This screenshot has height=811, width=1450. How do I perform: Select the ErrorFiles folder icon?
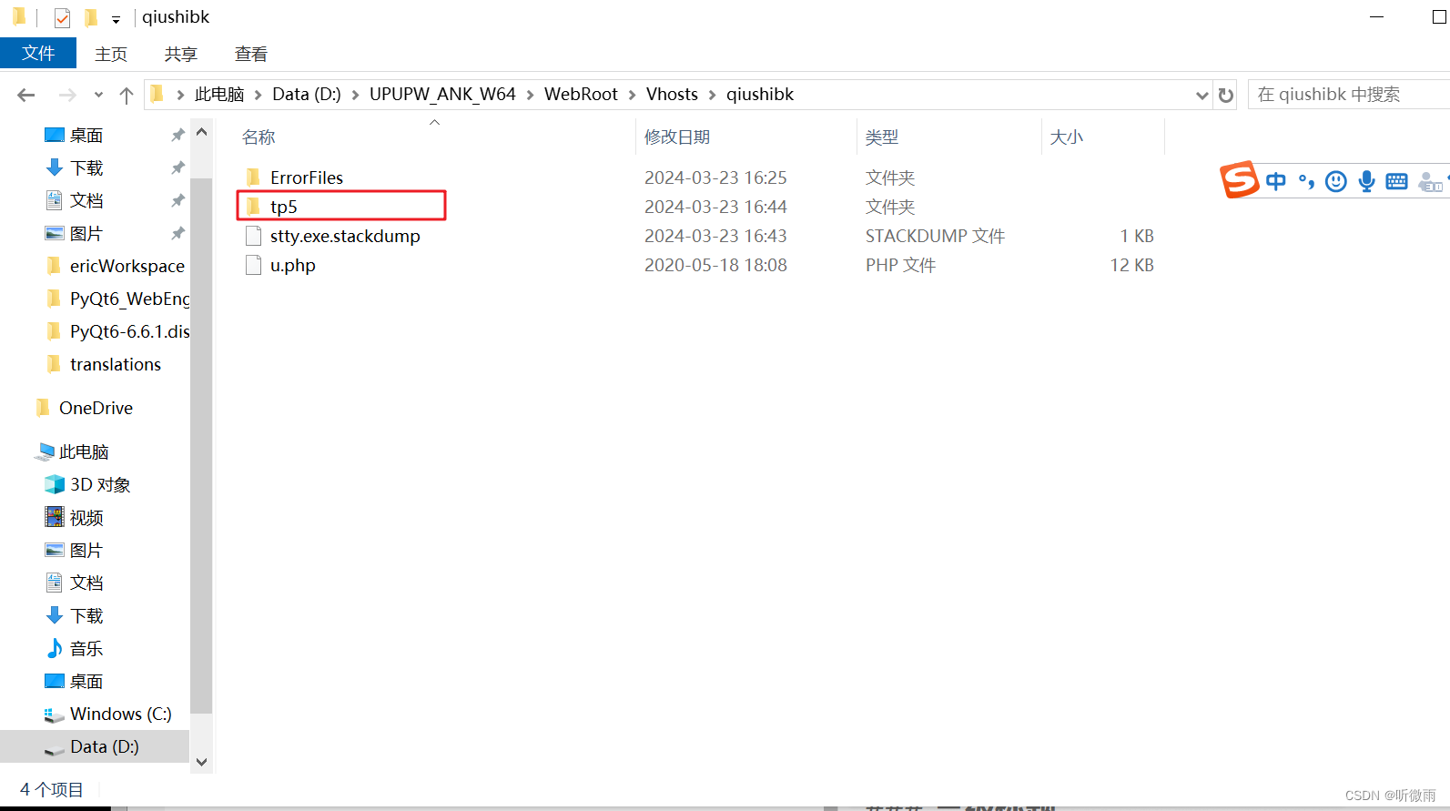(254, 177)
